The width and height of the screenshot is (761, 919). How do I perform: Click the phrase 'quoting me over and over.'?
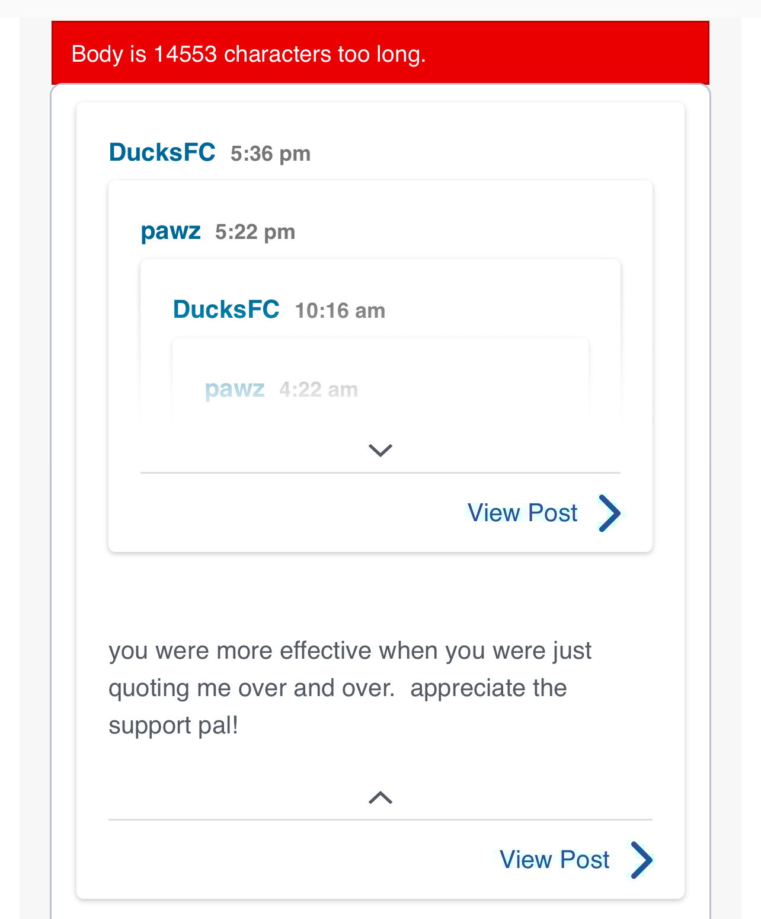251,688
